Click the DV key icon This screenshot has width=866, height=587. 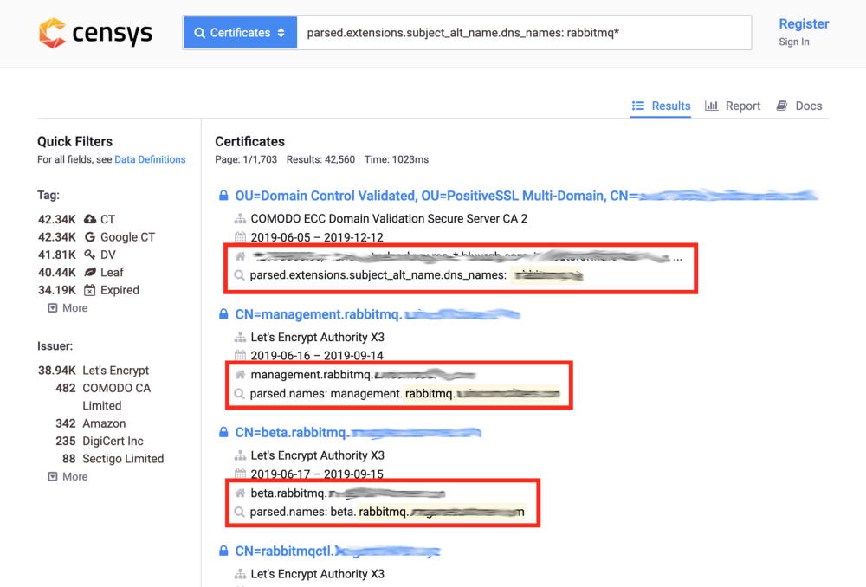89,255
